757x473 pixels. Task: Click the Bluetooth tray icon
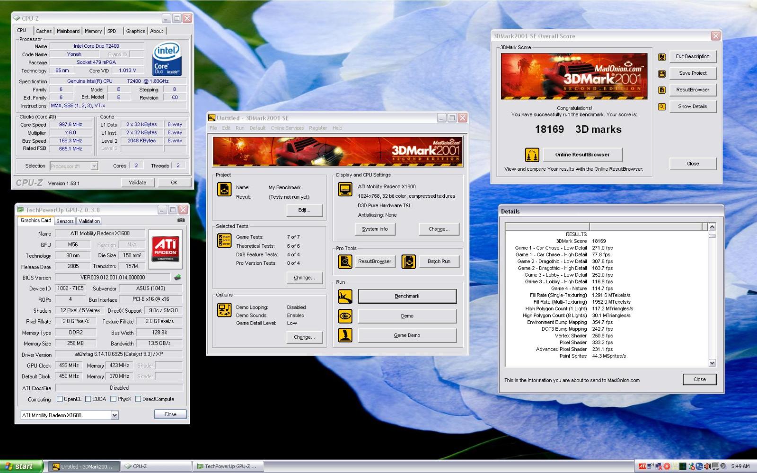coord(699,466)
